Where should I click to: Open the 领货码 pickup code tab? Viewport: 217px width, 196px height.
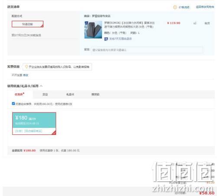(x=95, y=95)
